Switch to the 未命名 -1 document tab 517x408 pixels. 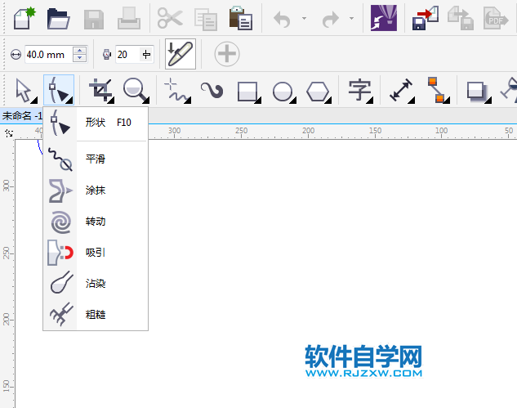coord(21,115)
